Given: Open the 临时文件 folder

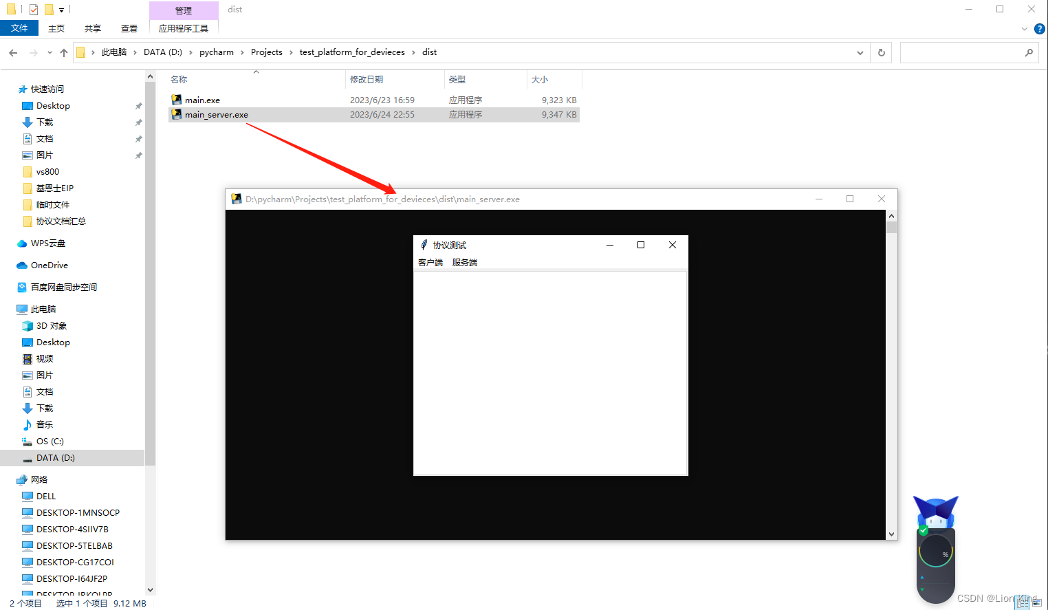Looking at the screenshot, I should [52, 205].
